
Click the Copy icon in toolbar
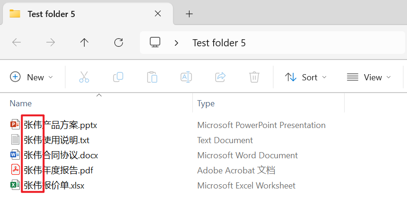pyautogui.click(x=118, y=77)
